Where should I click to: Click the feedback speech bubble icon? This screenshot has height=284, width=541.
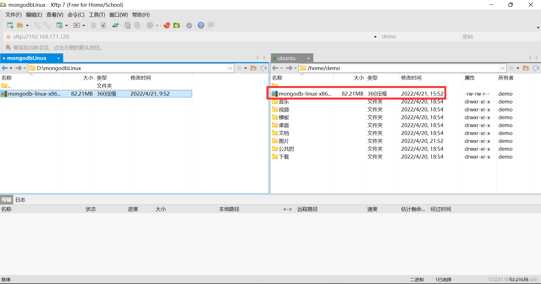[x=211, y=25]
